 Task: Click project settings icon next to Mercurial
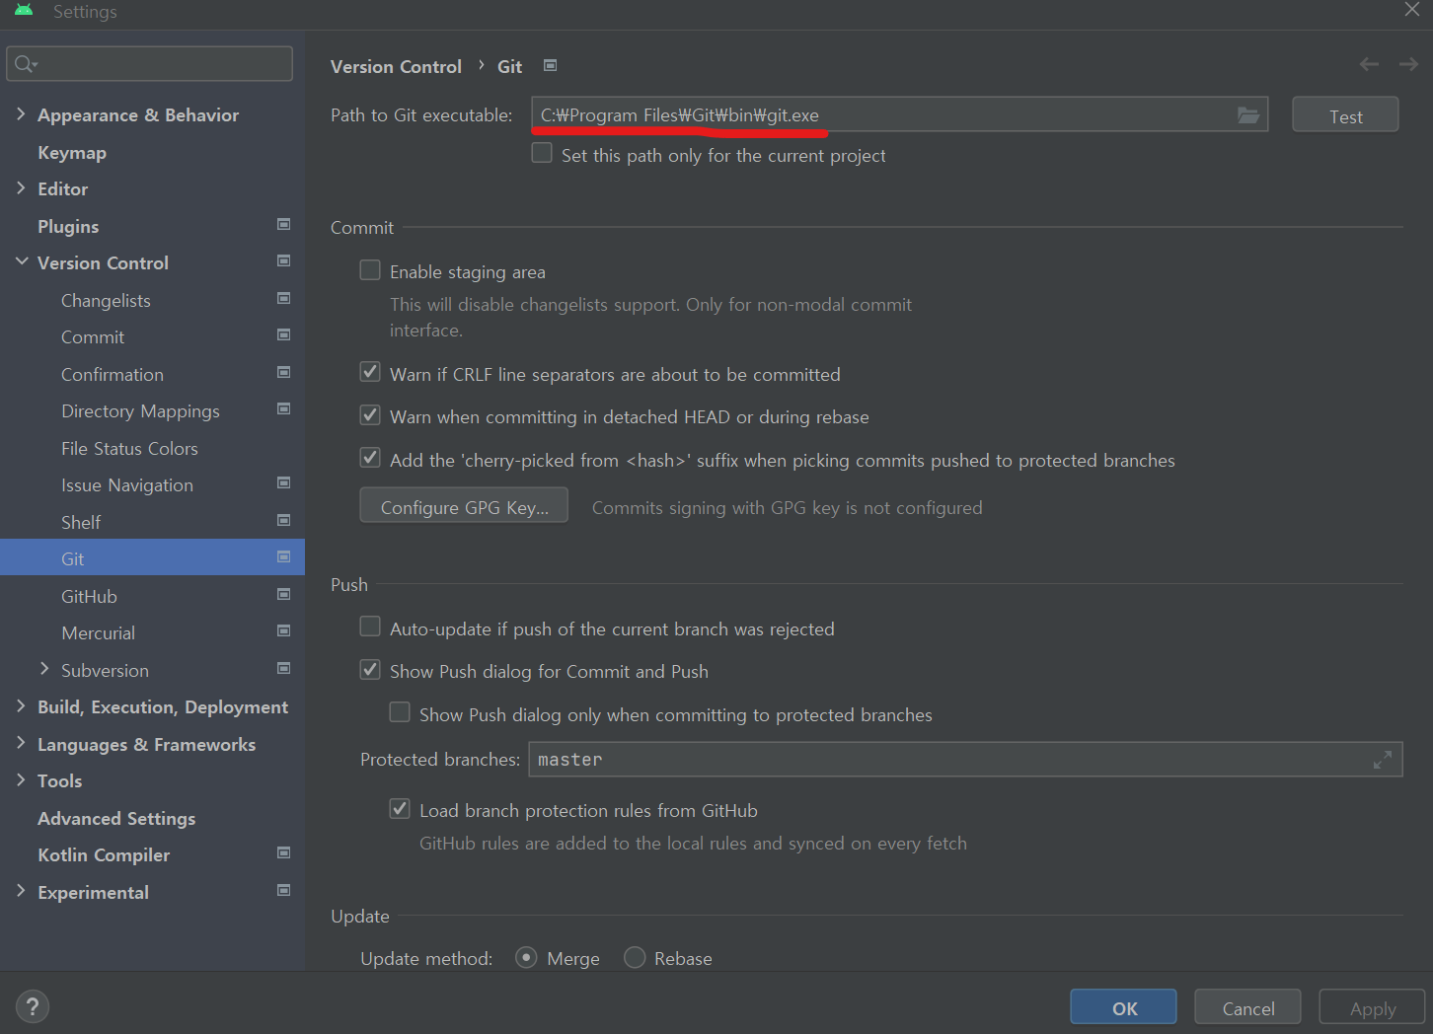pyautogui.click(x=284, y=630)
